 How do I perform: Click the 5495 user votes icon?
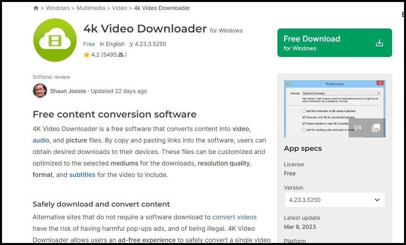121,55
